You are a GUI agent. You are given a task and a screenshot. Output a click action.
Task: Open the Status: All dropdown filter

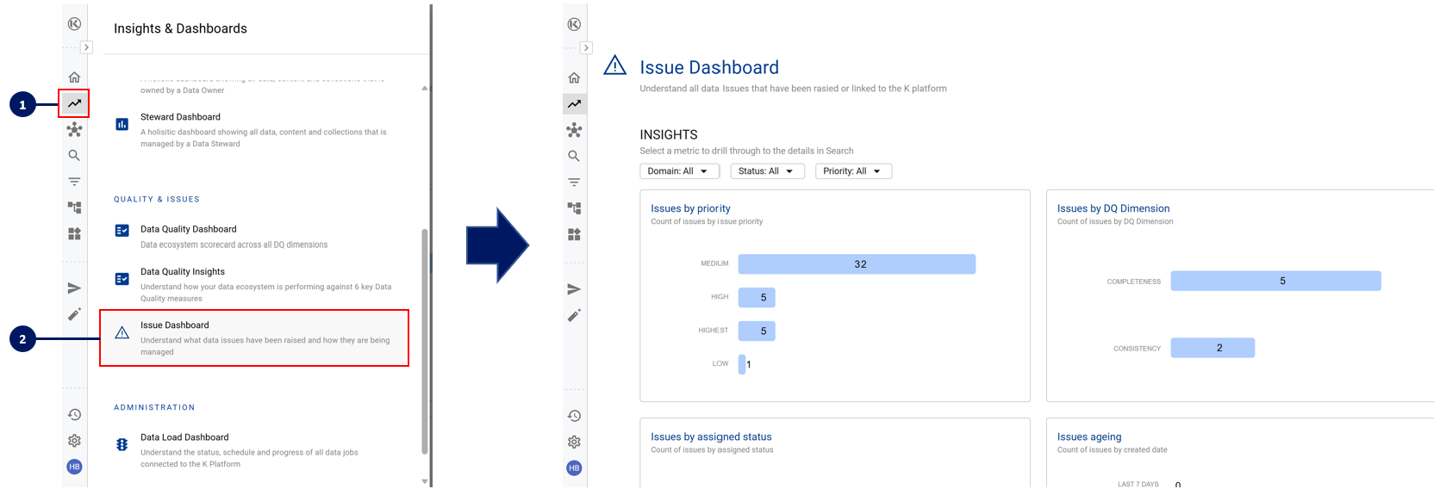(767, 171)
